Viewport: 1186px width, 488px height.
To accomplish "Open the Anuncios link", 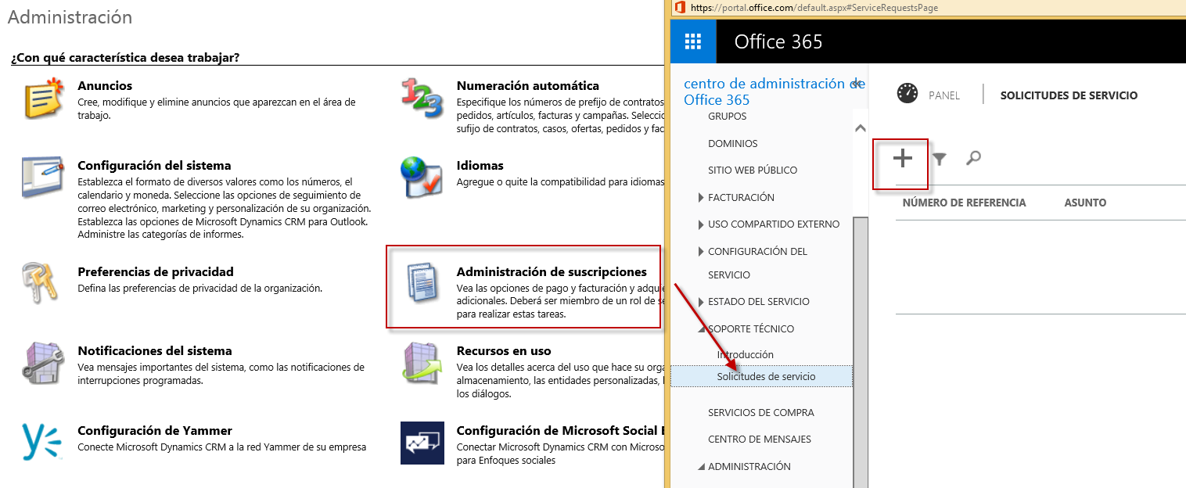I will point(105,86).
